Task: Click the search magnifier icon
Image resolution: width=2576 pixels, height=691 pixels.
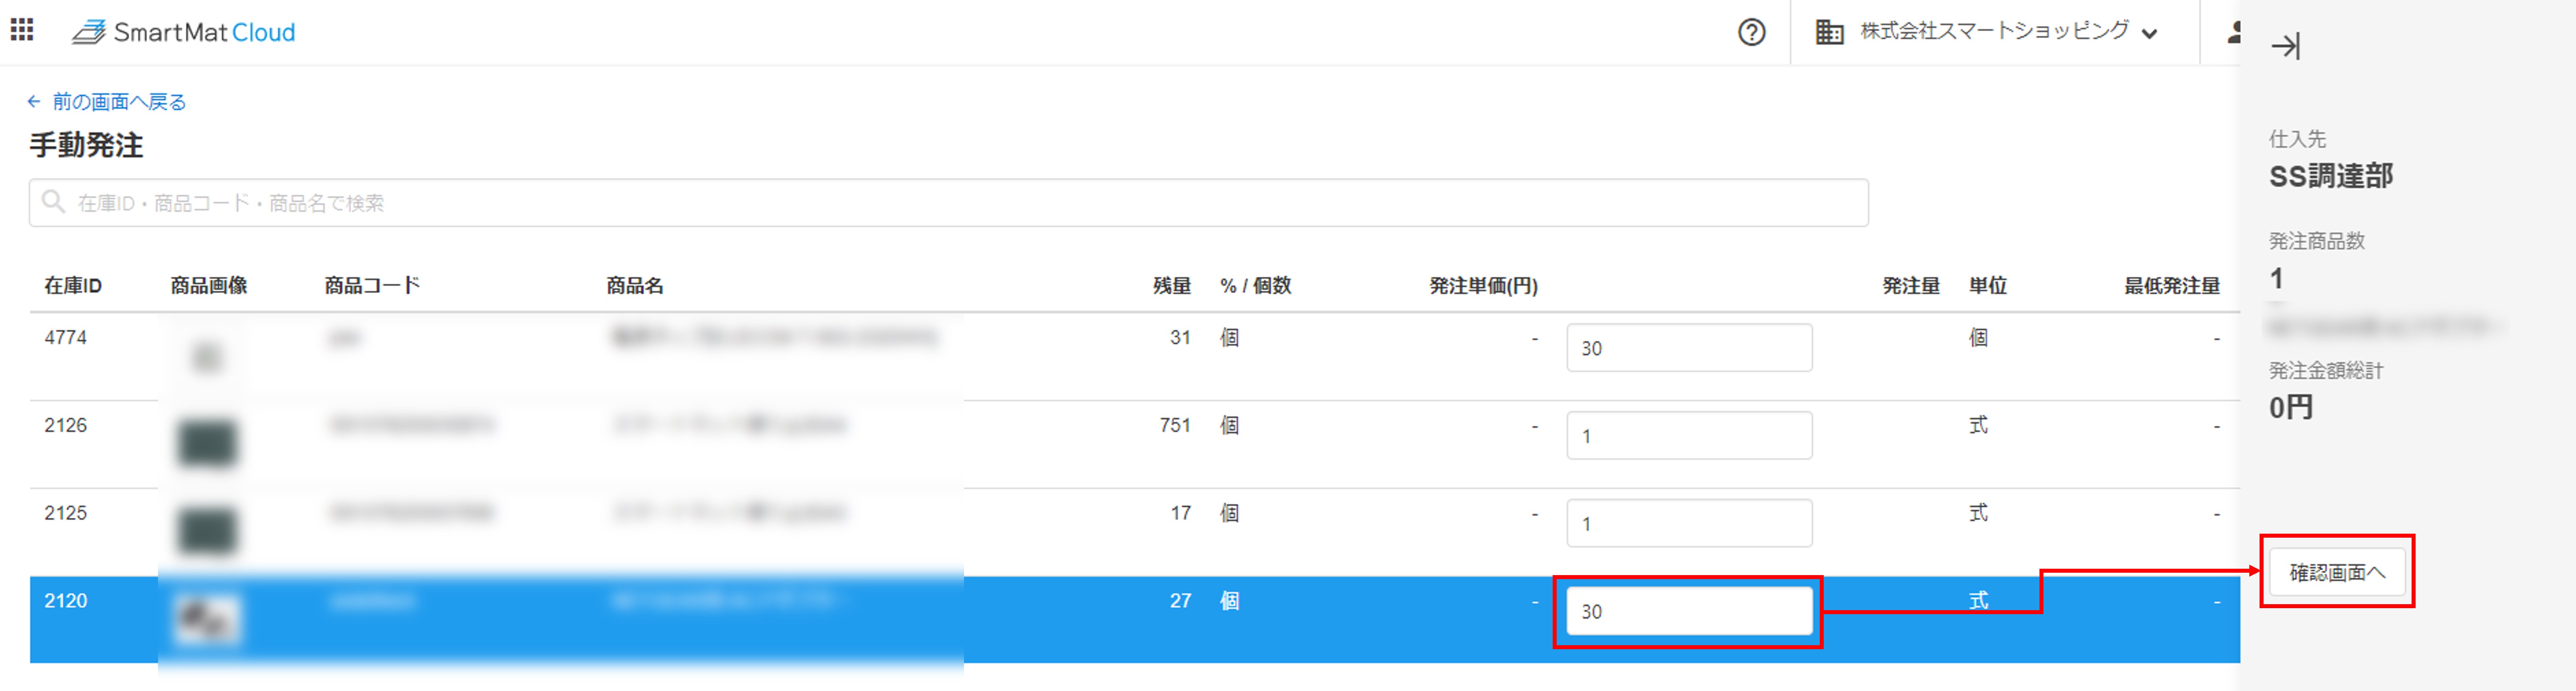Action: (x=53, y=202)
